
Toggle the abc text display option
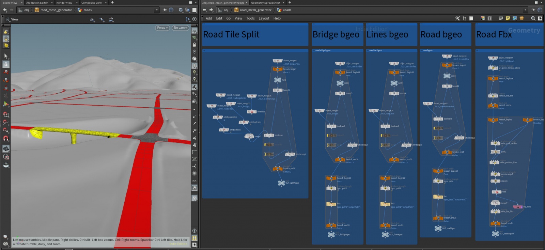[194, 181]
